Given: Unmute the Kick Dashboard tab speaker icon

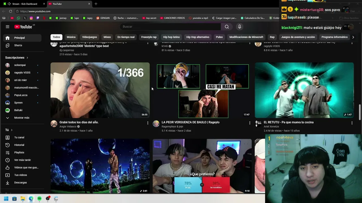Looking at the screenshot, I should coord(9,4).
